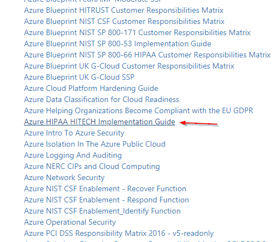Viewport: 277px width, 242px height.
Task: Open Azure Operational Security link
Action: coord(70,222)
